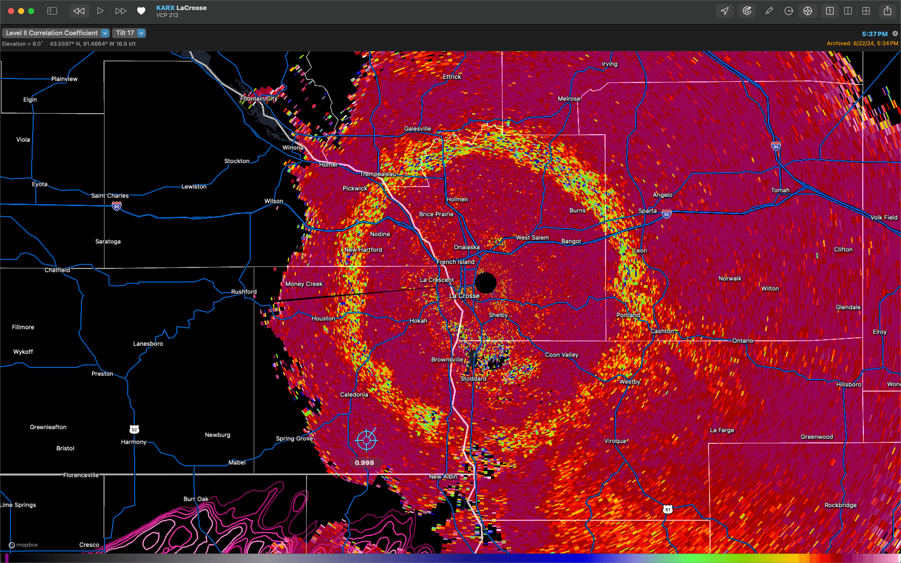Open KARX LaCrosse station title

[x=181, y=8]
